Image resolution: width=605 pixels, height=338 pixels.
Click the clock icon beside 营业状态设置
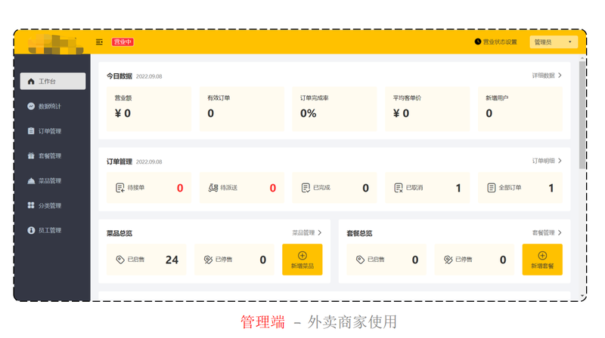coord(478,41)
